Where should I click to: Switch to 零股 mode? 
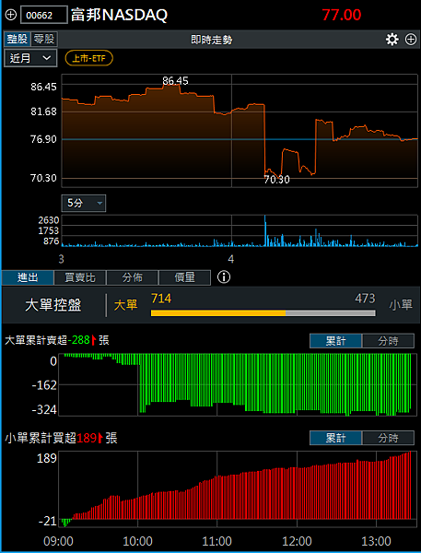tap(44, 39)
